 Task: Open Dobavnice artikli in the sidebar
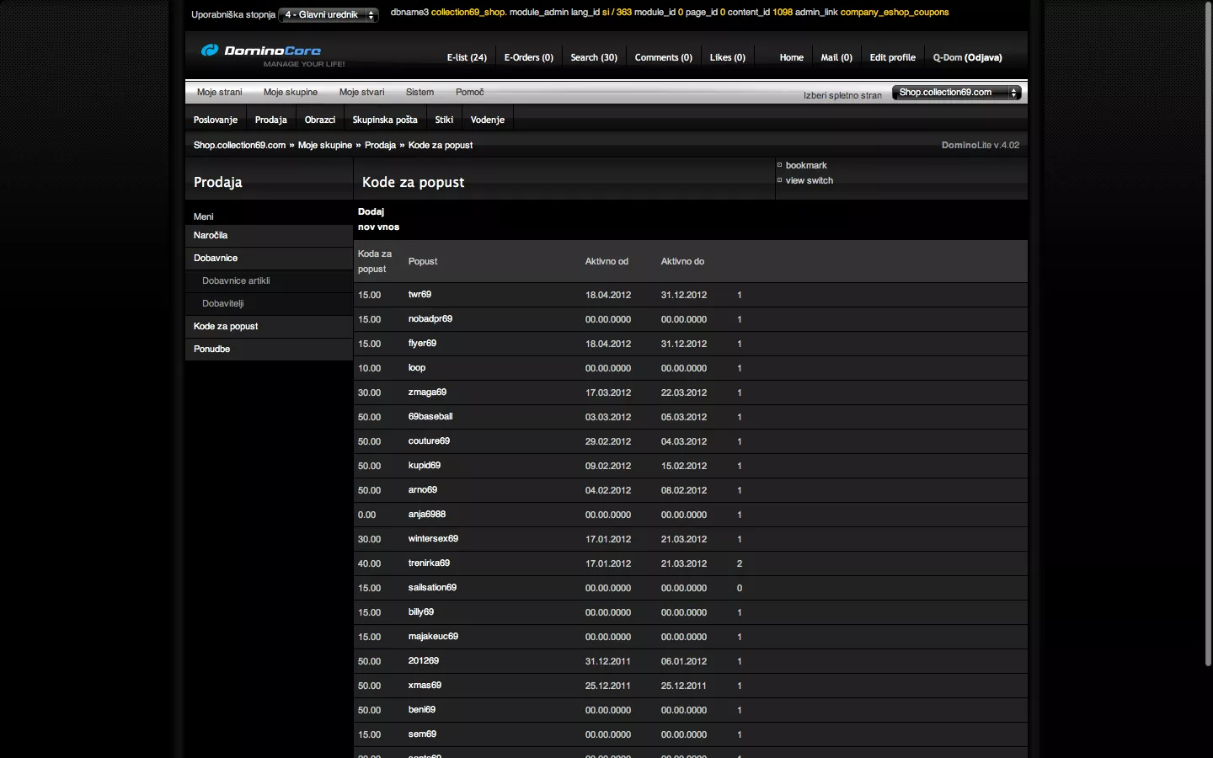(236, 281)
